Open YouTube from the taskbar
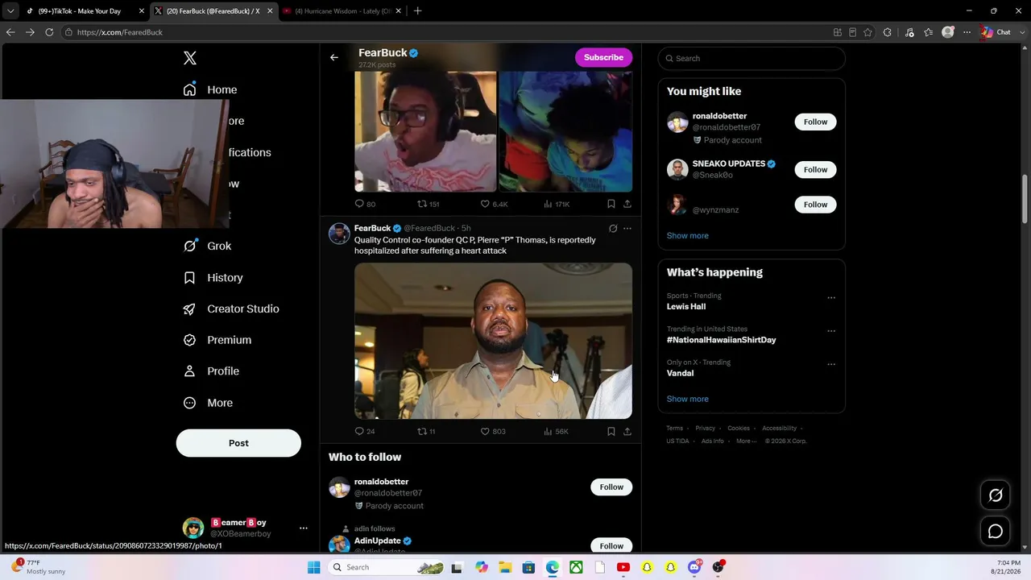The image size is (1031, 580). [623, 567]
